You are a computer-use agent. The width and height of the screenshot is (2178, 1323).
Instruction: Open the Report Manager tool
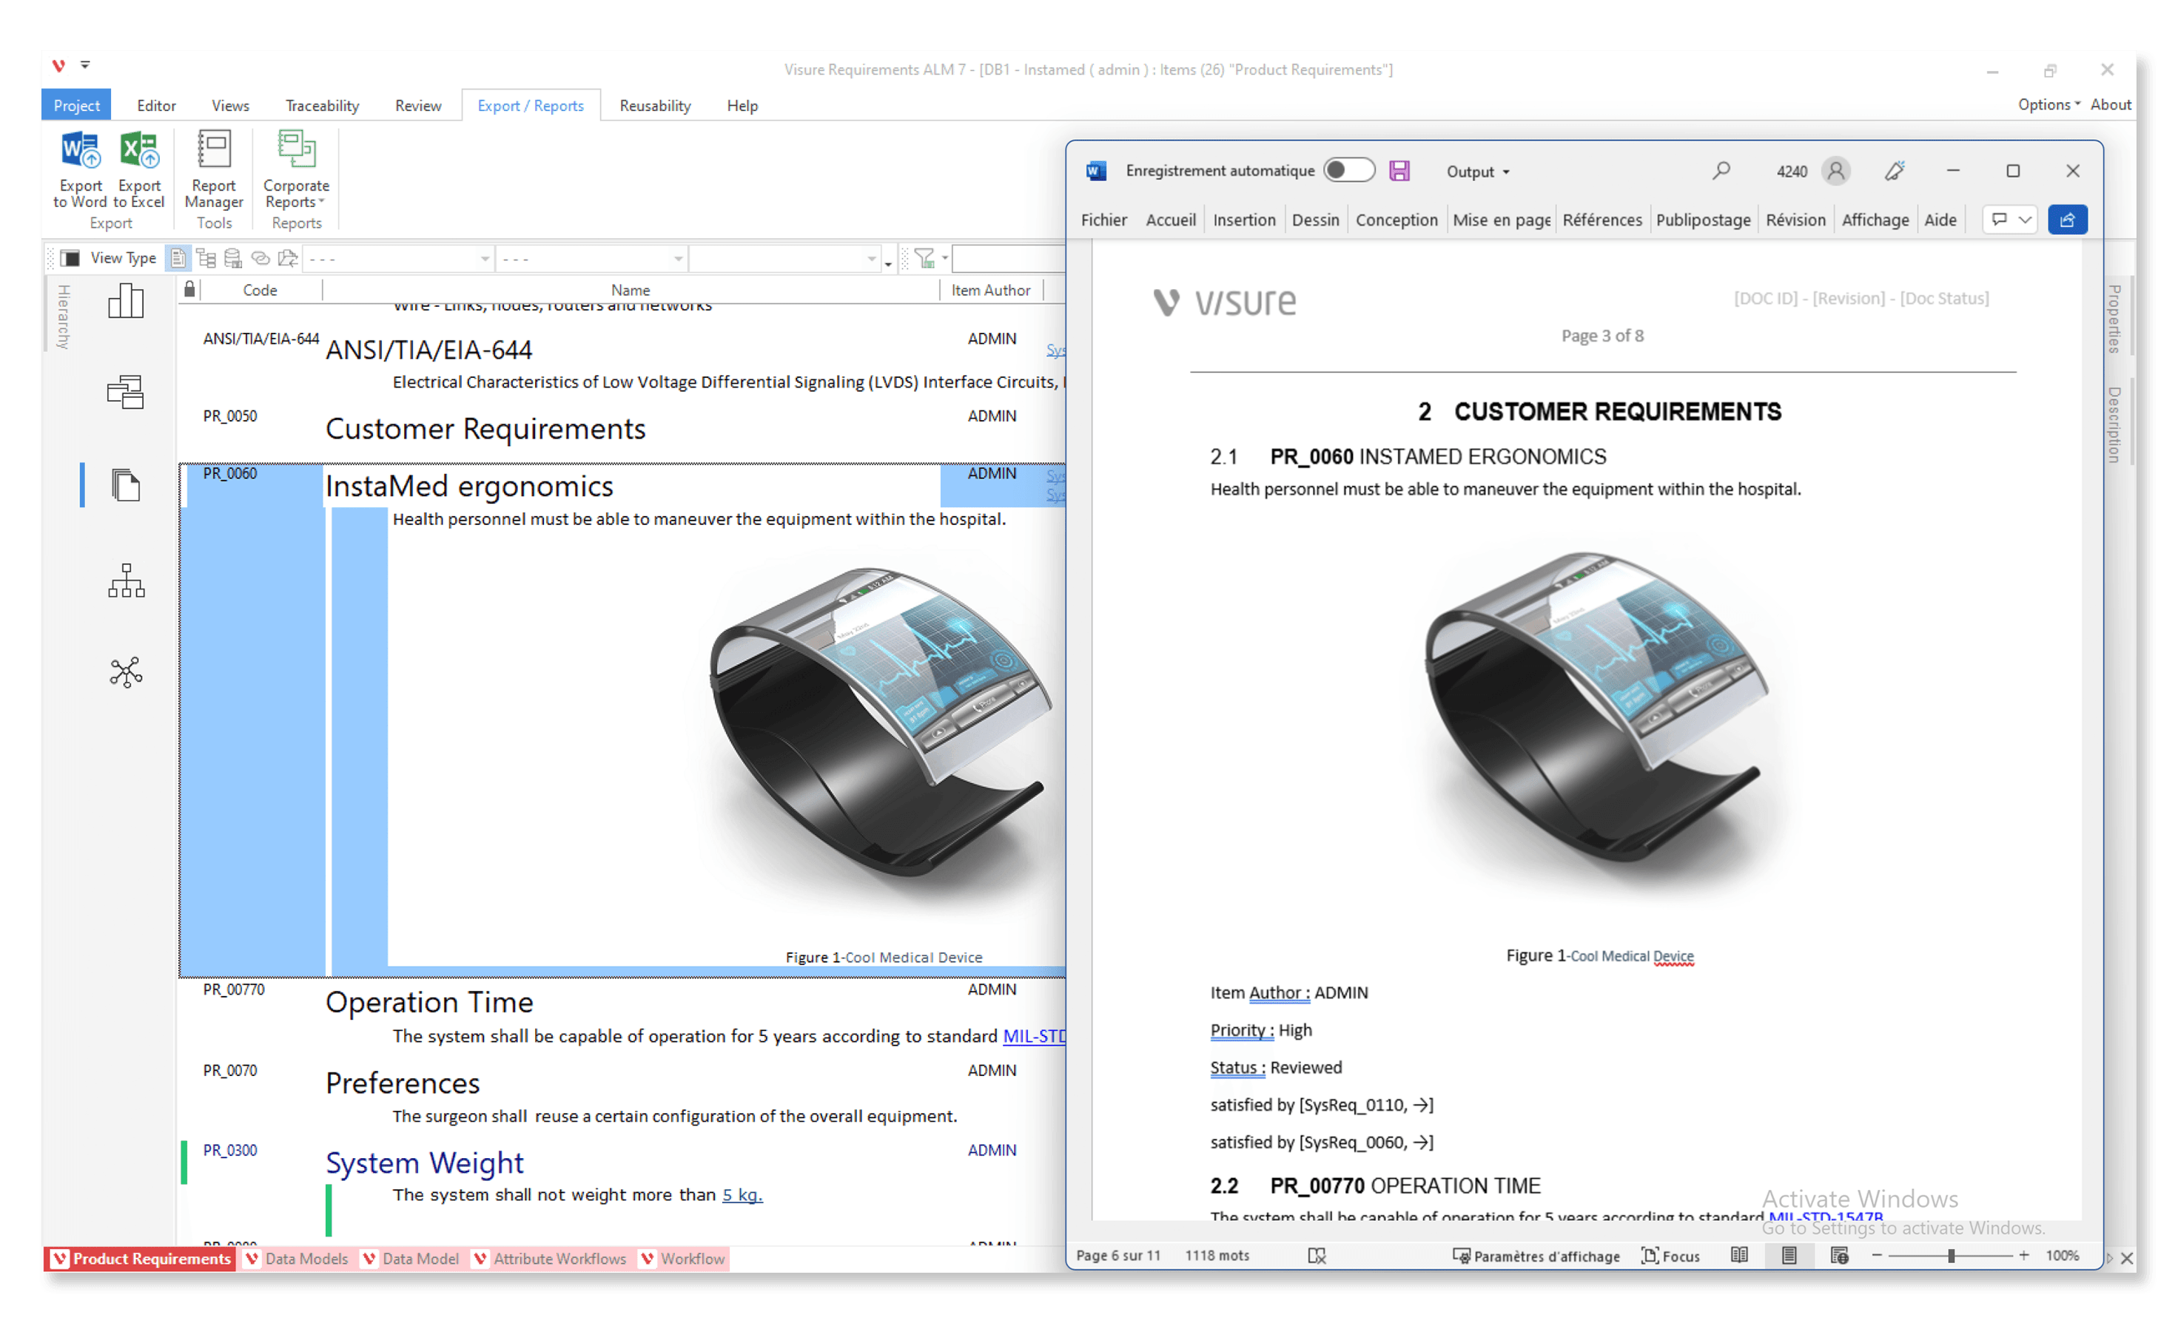pos(213,169)
